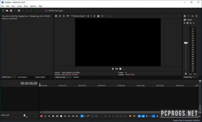Screen dimensions: 202x122
Task: Insert a marker with orange flag icon
Action: [130, 116]
